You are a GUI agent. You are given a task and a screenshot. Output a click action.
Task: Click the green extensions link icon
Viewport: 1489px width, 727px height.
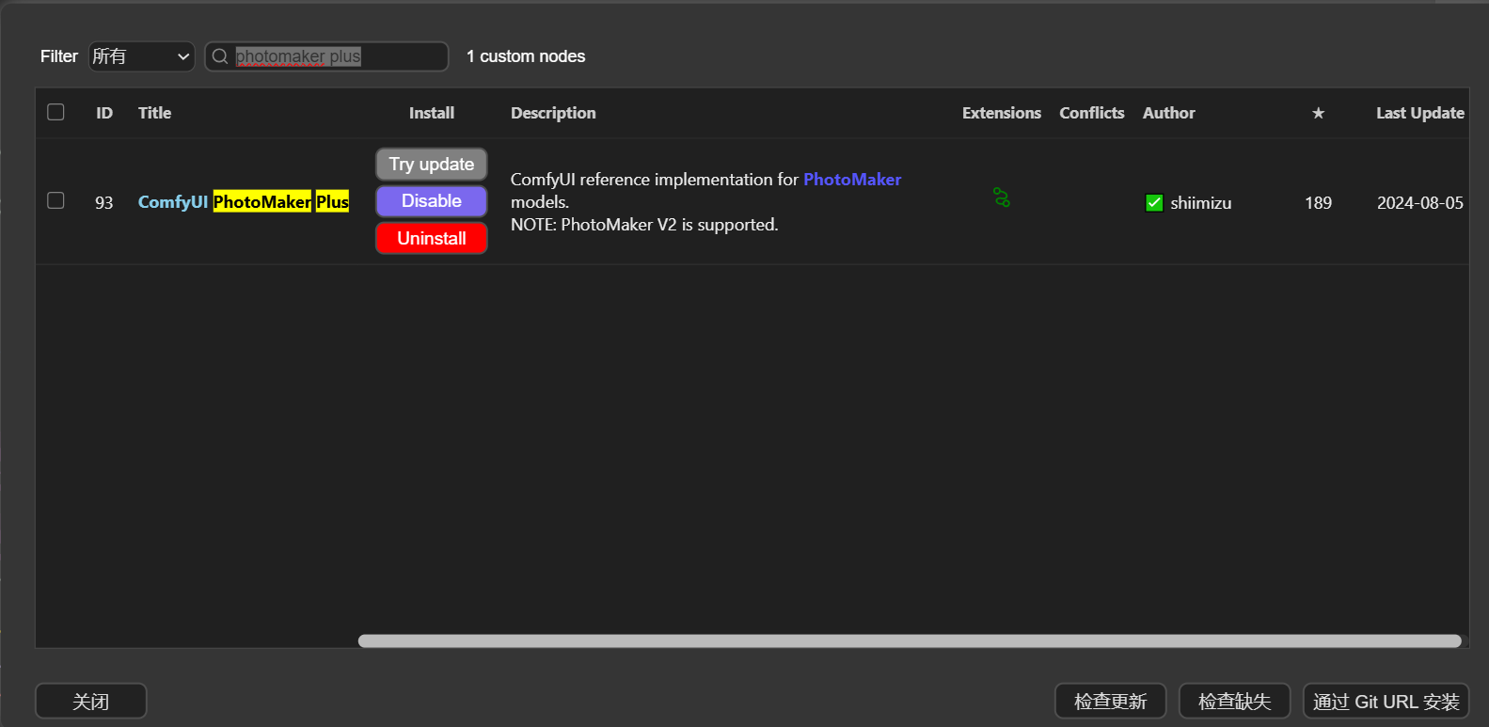(1002, 198)
